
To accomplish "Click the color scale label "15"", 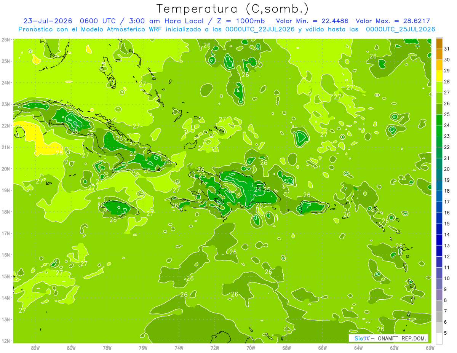I will (447, 224).
